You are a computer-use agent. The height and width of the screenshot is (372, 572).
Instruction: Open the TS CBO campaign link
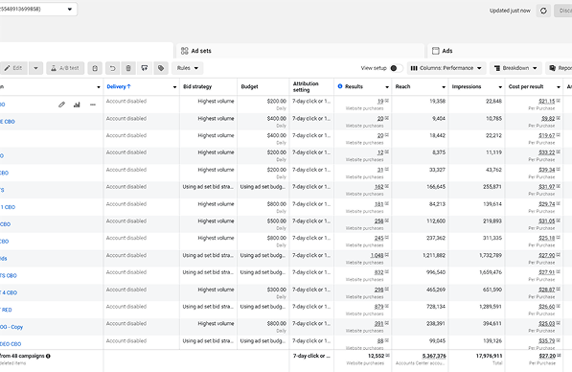(9, 275)
